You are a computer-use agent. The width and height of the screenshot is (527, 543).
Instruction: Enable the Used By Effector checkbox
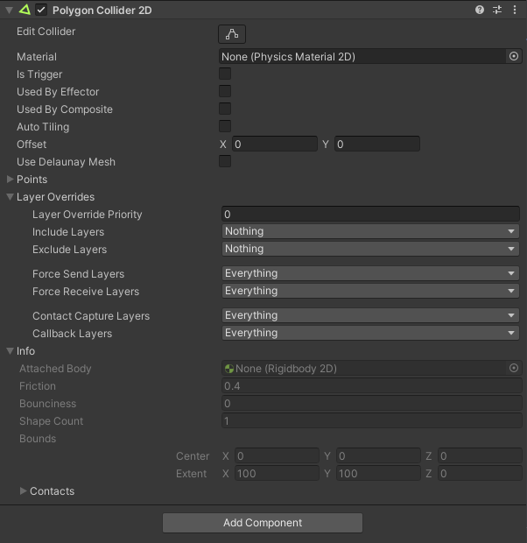pyautogui.click(x=225, y=91)
